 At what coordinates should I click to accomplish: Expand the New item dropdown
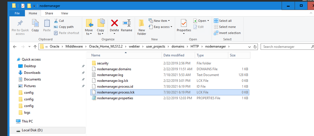point(169,21)
